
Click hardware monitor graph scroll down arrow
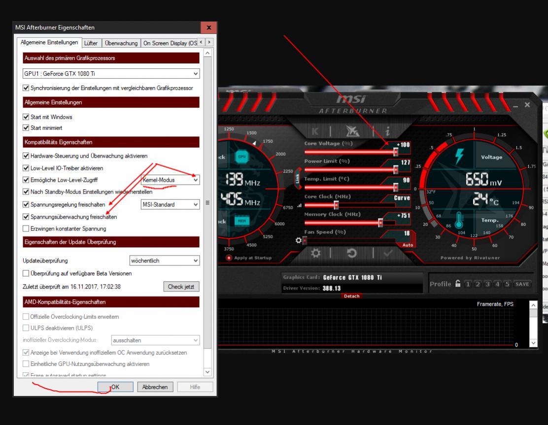click(533, 343)
